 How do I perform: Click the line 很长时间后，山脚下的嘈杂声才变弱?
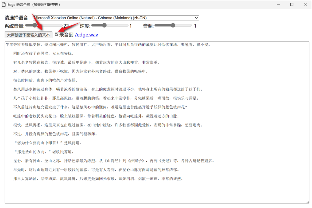[x=46, y=80]
